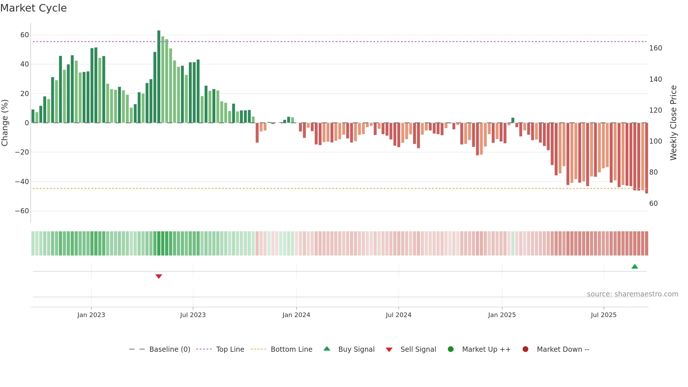Screen dimensions: 688x387
Task: Click the last red bar dropping below the bottom line
Action: point(646,158)
